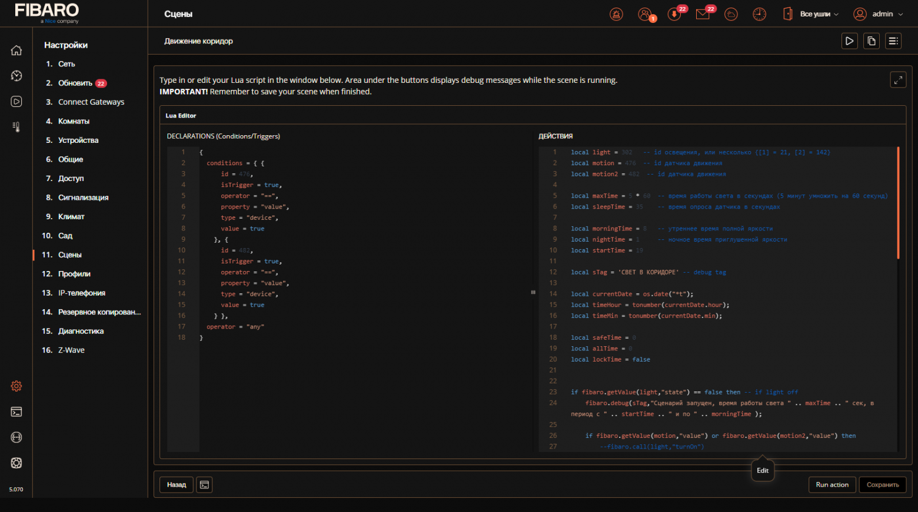Click the 'Сцены' page heading

click(x=178, y=14)
